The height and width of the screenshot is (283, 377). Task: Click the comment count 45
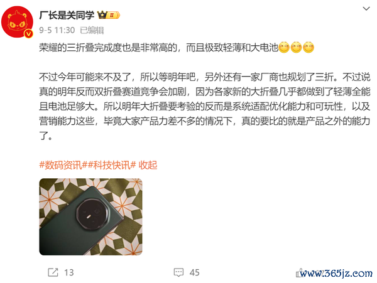click(x=195, y=272)
